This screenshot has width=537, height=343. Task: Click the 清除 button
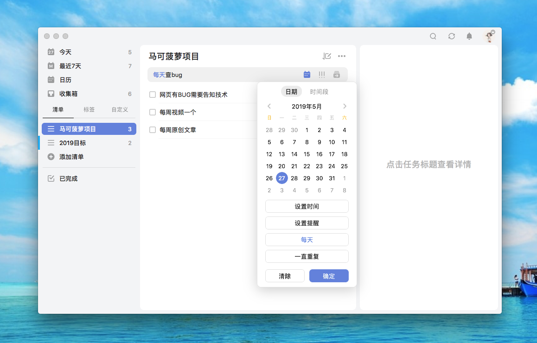pyautogui.click(x=285, y=276)
